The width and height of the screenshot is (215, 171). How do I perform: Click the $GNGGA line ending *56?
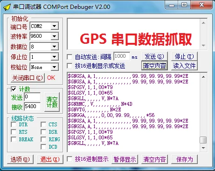[111, 115]
